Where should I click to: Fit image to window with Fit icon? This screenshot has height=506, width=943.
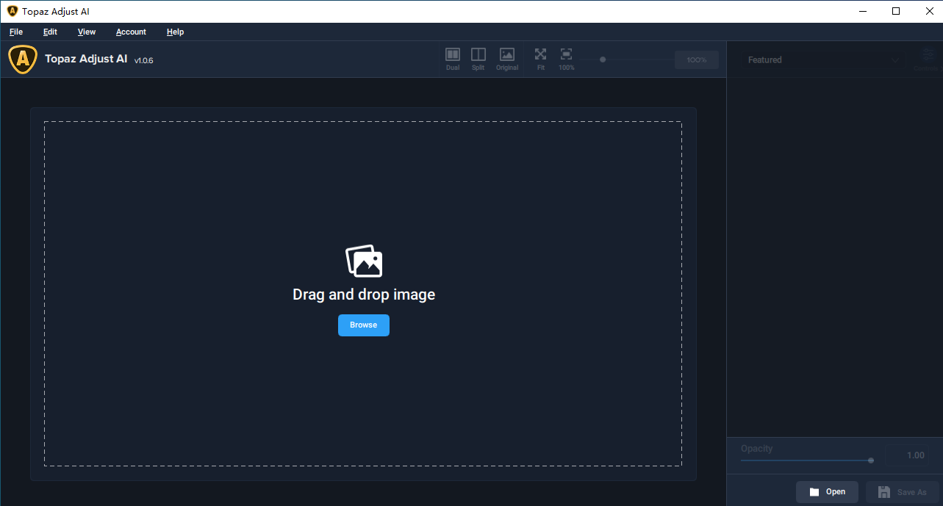click(x=541, y=59)
